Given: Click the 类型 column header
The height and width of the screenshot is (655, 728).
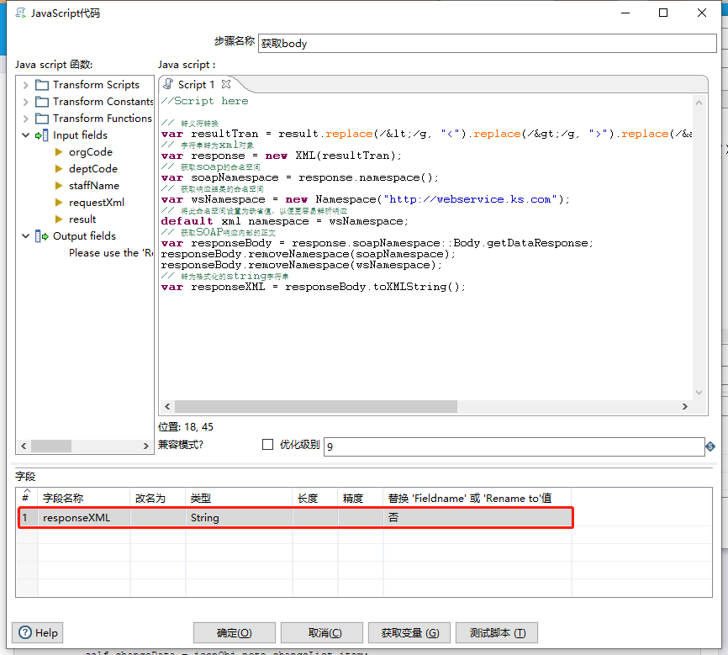Looking at the screenshot, I should point(239,498).
